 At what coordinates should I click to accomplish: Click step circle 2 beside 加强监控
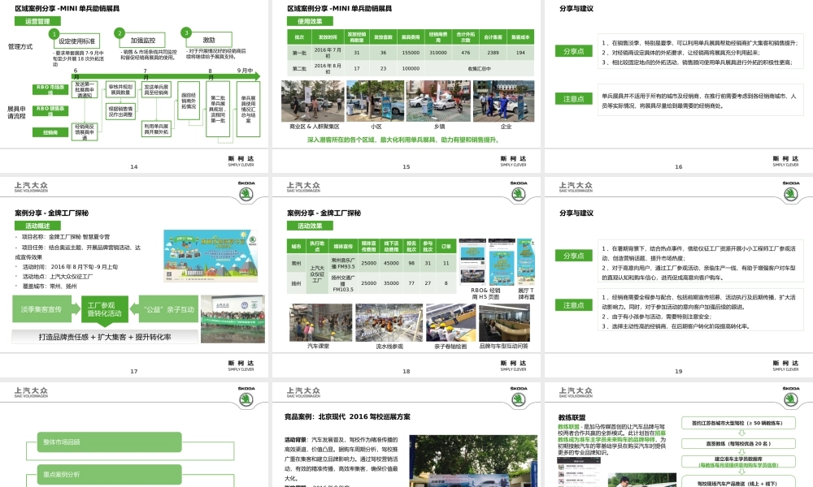[120, 33]
